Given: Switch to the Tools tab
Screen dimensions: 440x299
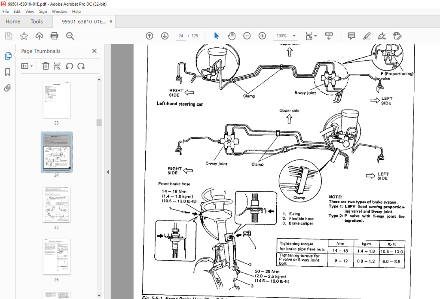Looking at the screenshot, I should pos(37,21).
